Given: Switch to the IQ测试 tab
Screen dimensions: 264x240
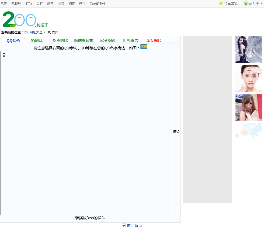Looking at the screenshot, I should (x=37, y=41).
